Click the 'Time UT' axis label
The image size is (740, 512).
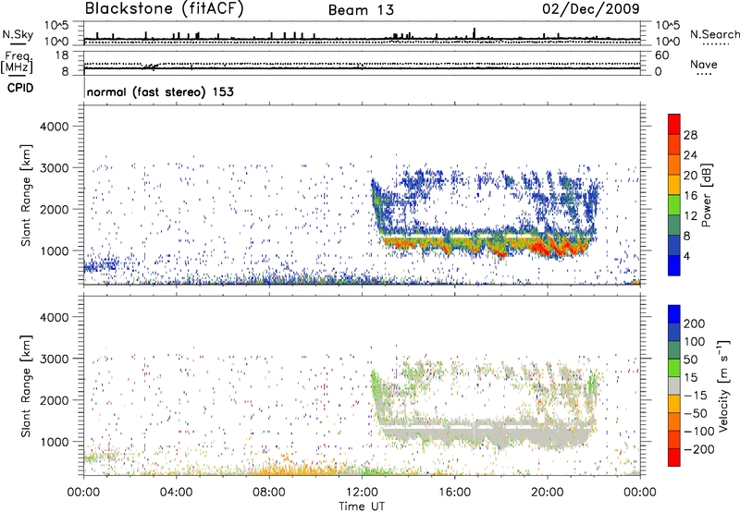coord(362,506)
